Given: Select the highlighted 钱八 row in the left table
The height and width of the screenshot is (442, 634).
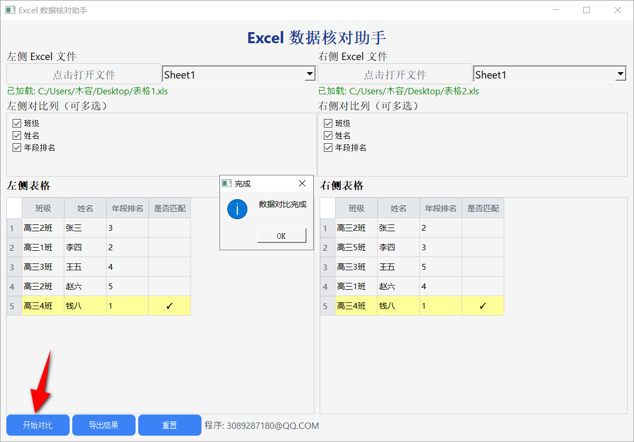Looking at the screenshot, I should (84, 306).
